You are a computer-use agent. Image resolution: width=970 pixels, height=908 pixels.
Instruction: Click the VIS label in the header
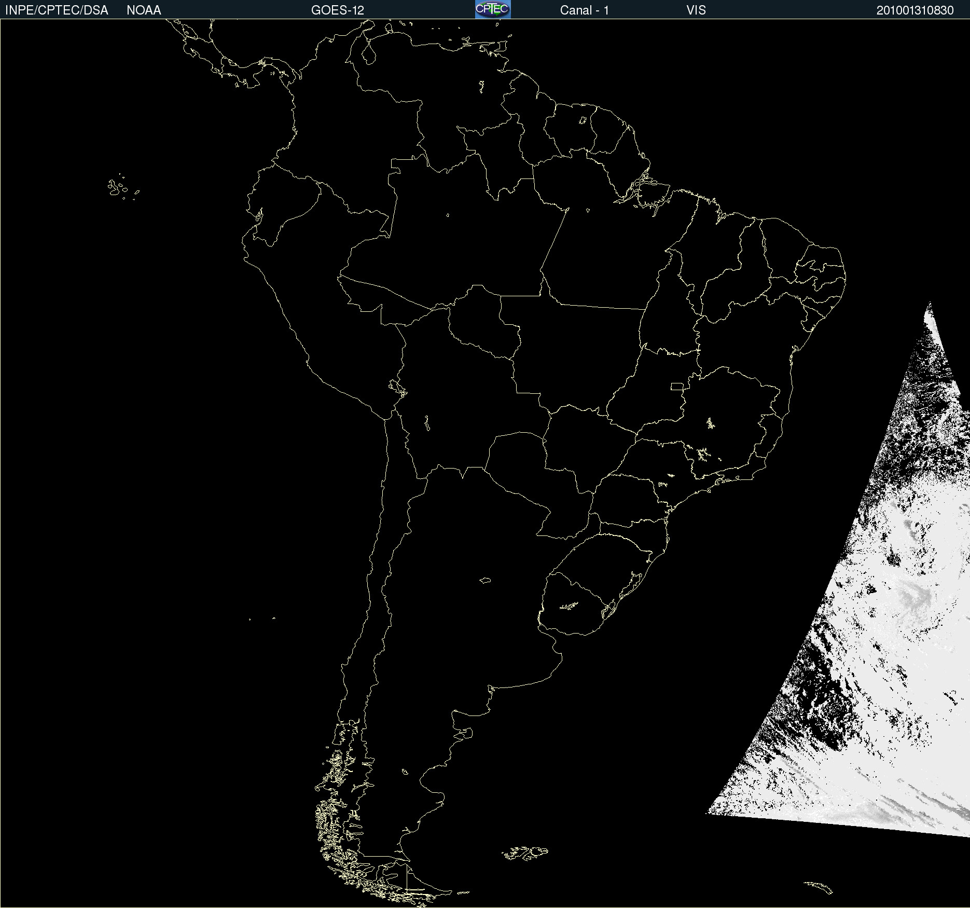(696, 10)
